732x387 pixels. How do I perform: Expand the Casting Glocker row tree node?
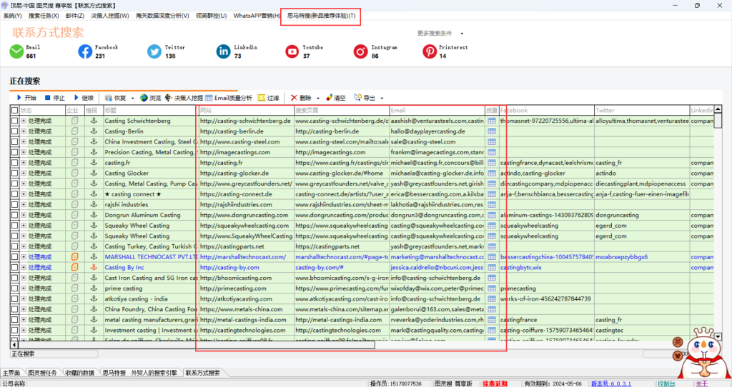pyautogui.click(x=23, y=174)
